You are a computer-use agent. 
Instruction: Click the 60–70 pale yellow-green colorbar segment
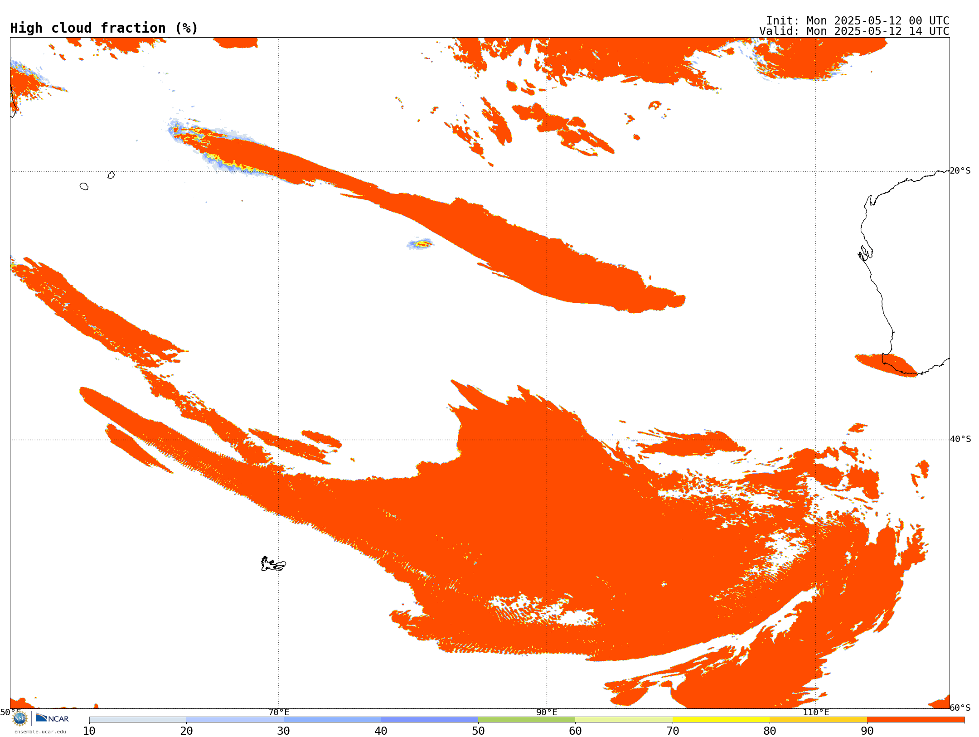click(x=624, y=719)
